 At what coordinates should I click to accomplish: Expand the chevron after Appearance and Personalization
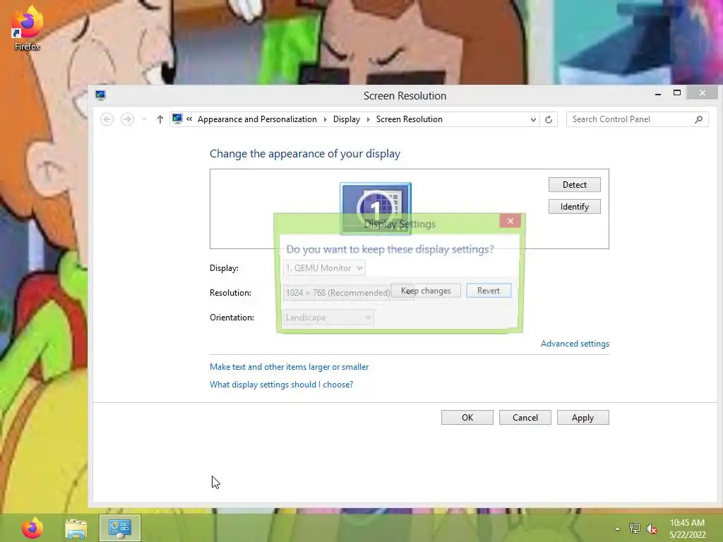point(325,119)
